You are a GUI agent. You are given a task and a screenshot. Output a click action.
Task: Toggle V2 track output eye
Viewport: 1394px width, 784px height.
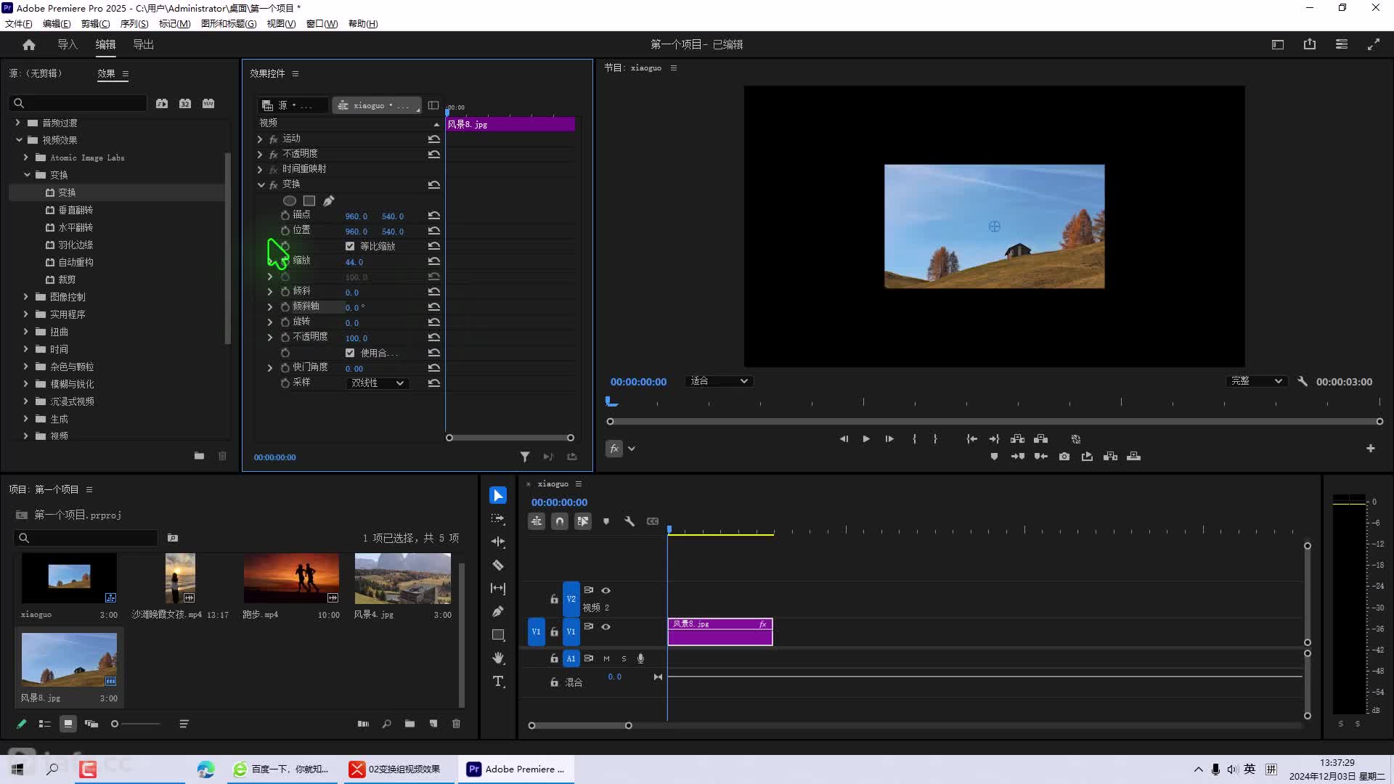tap(606, 590)
